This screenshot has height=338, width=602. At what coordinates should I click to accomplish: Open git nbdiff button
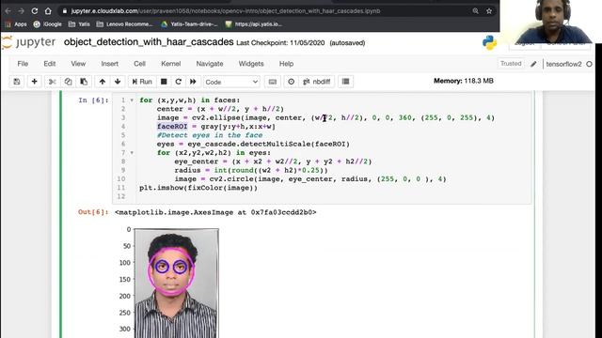coord(316,82)
